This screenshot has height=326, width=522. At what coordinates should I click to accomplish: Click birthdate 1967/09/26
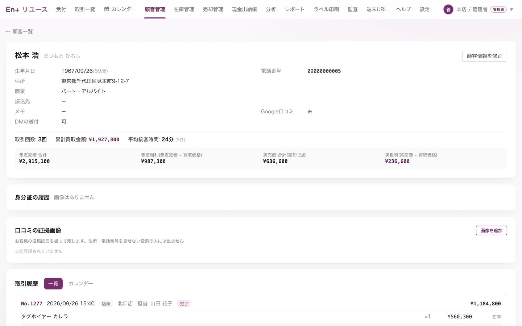[x=77, y=71]
